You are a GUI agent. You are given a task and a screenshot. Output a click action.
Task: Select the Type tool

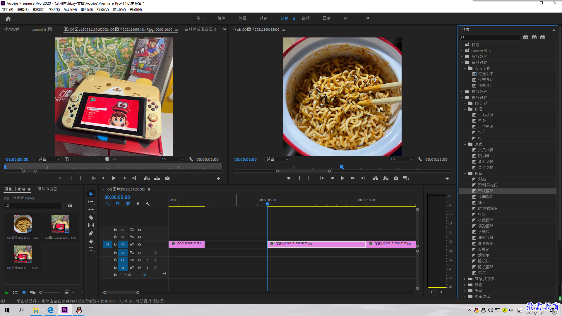point(91,249)
